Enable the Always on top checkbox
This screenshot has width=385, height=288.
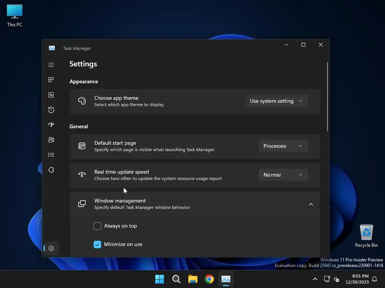97,226
